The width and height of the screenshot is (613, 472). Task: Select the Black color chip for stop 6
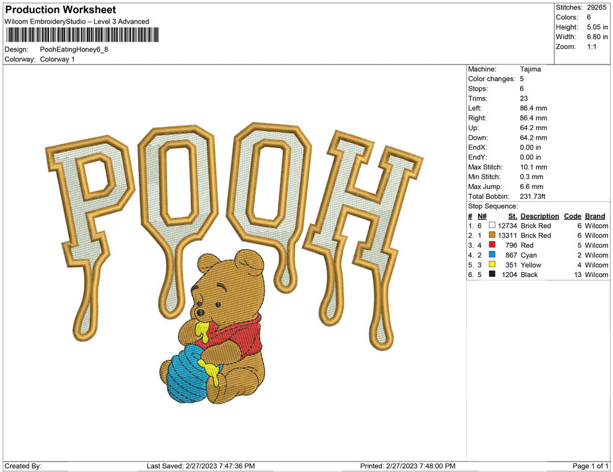pos(493,274)
